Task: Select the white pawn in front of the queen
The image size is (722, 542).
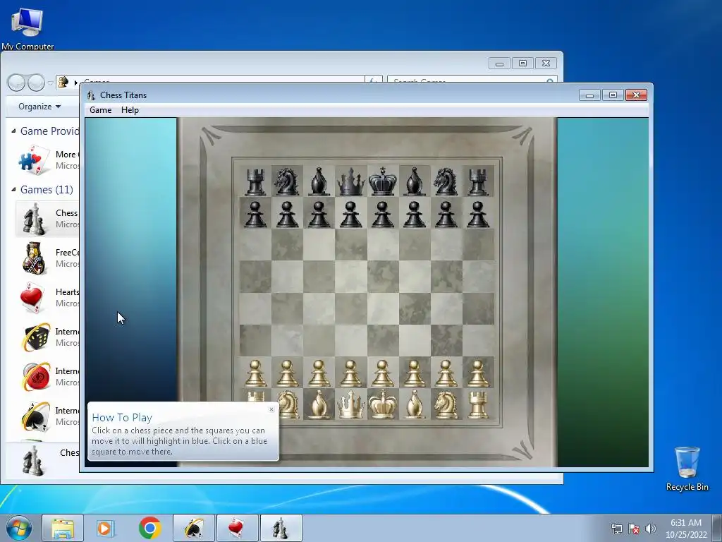Action: (350, 373)
